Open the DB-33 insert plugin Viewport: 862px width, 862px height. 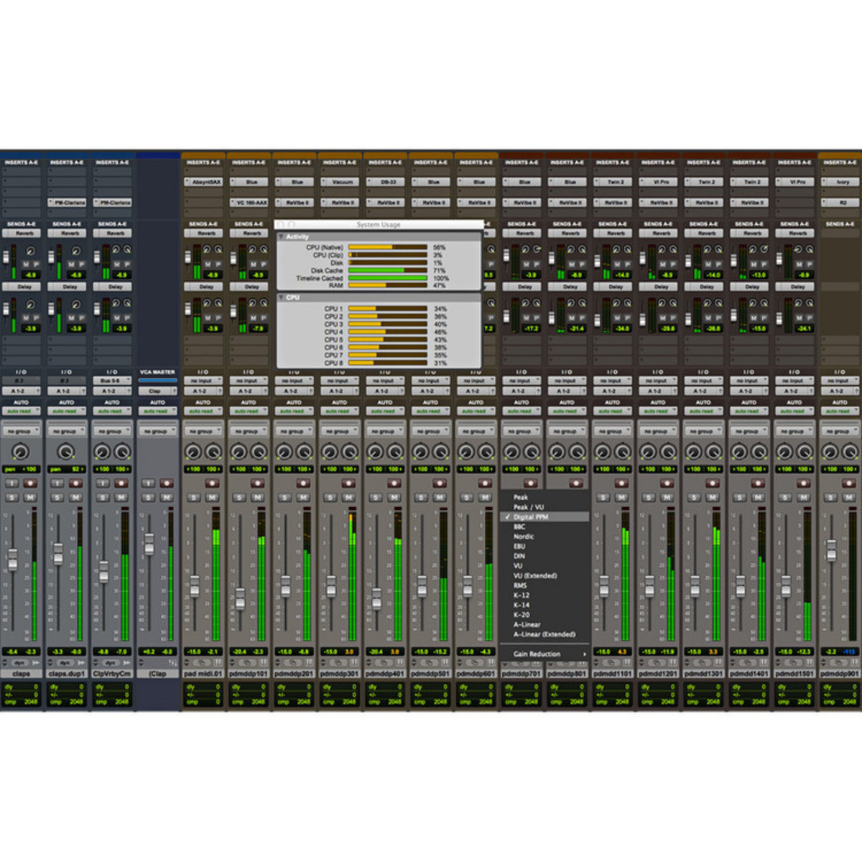tap(388, 182)
